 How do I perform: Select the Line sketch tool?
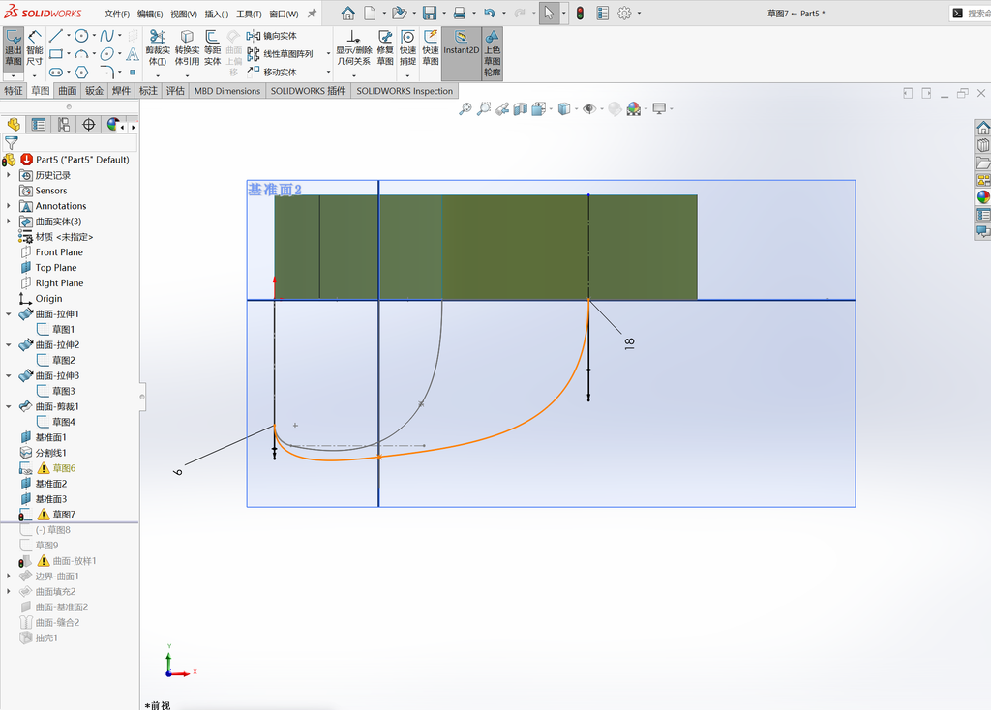(x=55, y=36)
